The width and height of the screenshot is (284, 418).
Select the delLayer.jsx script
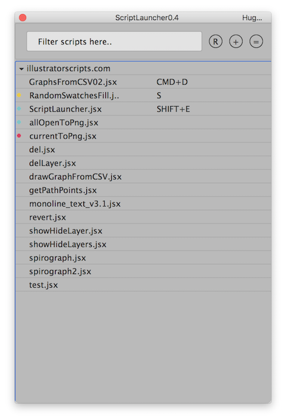click(x=143, y=163)
